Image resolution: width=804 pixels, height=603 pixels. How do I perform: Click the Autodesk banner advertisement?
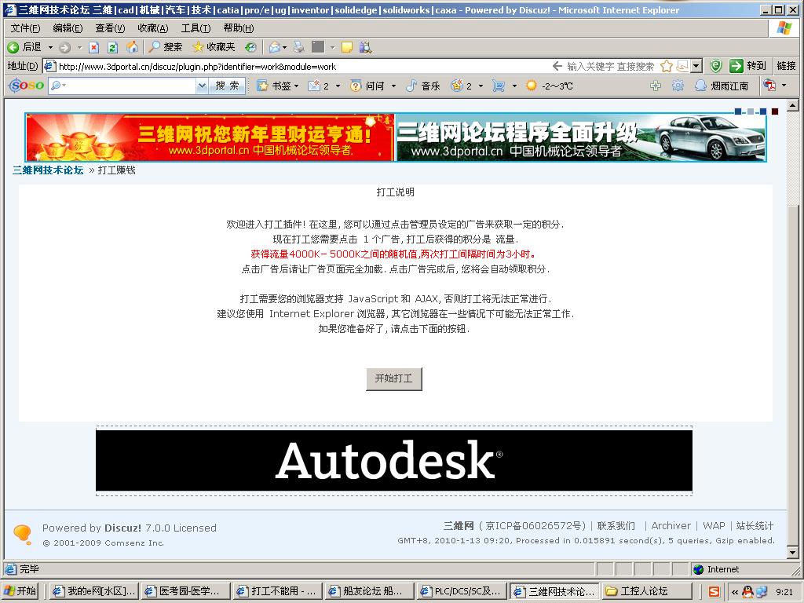pyautogui.click(x=394, y=460)
